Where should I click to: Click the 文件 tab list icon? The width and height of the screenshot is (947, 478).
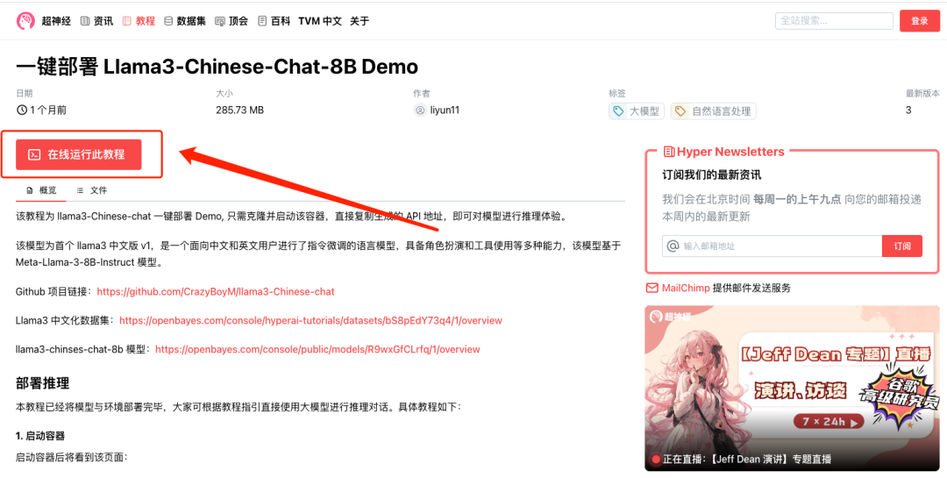(x=80, y=190)
